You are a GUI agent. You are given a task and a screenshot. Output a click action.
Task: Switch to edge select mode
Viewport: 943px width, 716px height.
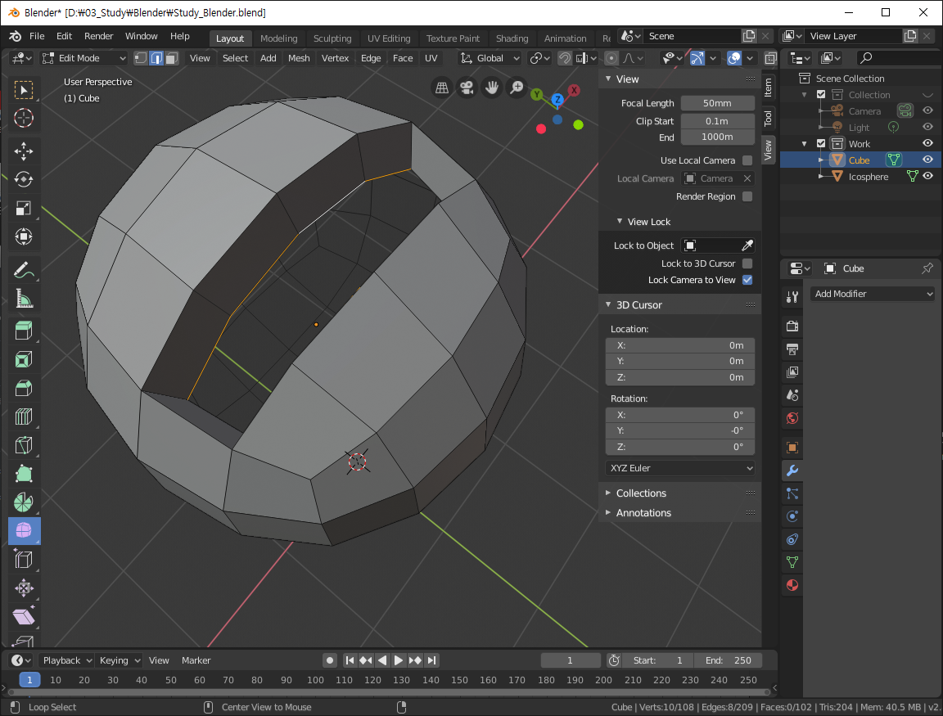click(156, 58)
